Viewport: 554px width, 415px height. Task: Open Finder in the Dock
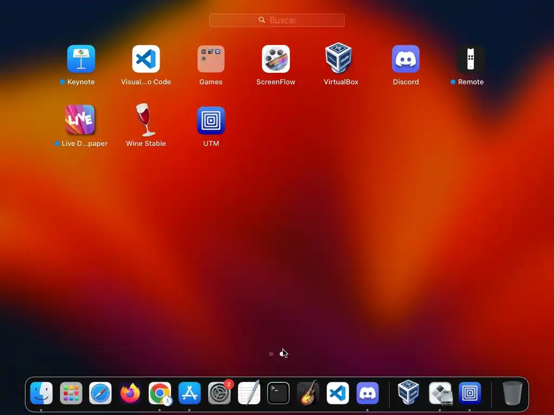[41, 393]
